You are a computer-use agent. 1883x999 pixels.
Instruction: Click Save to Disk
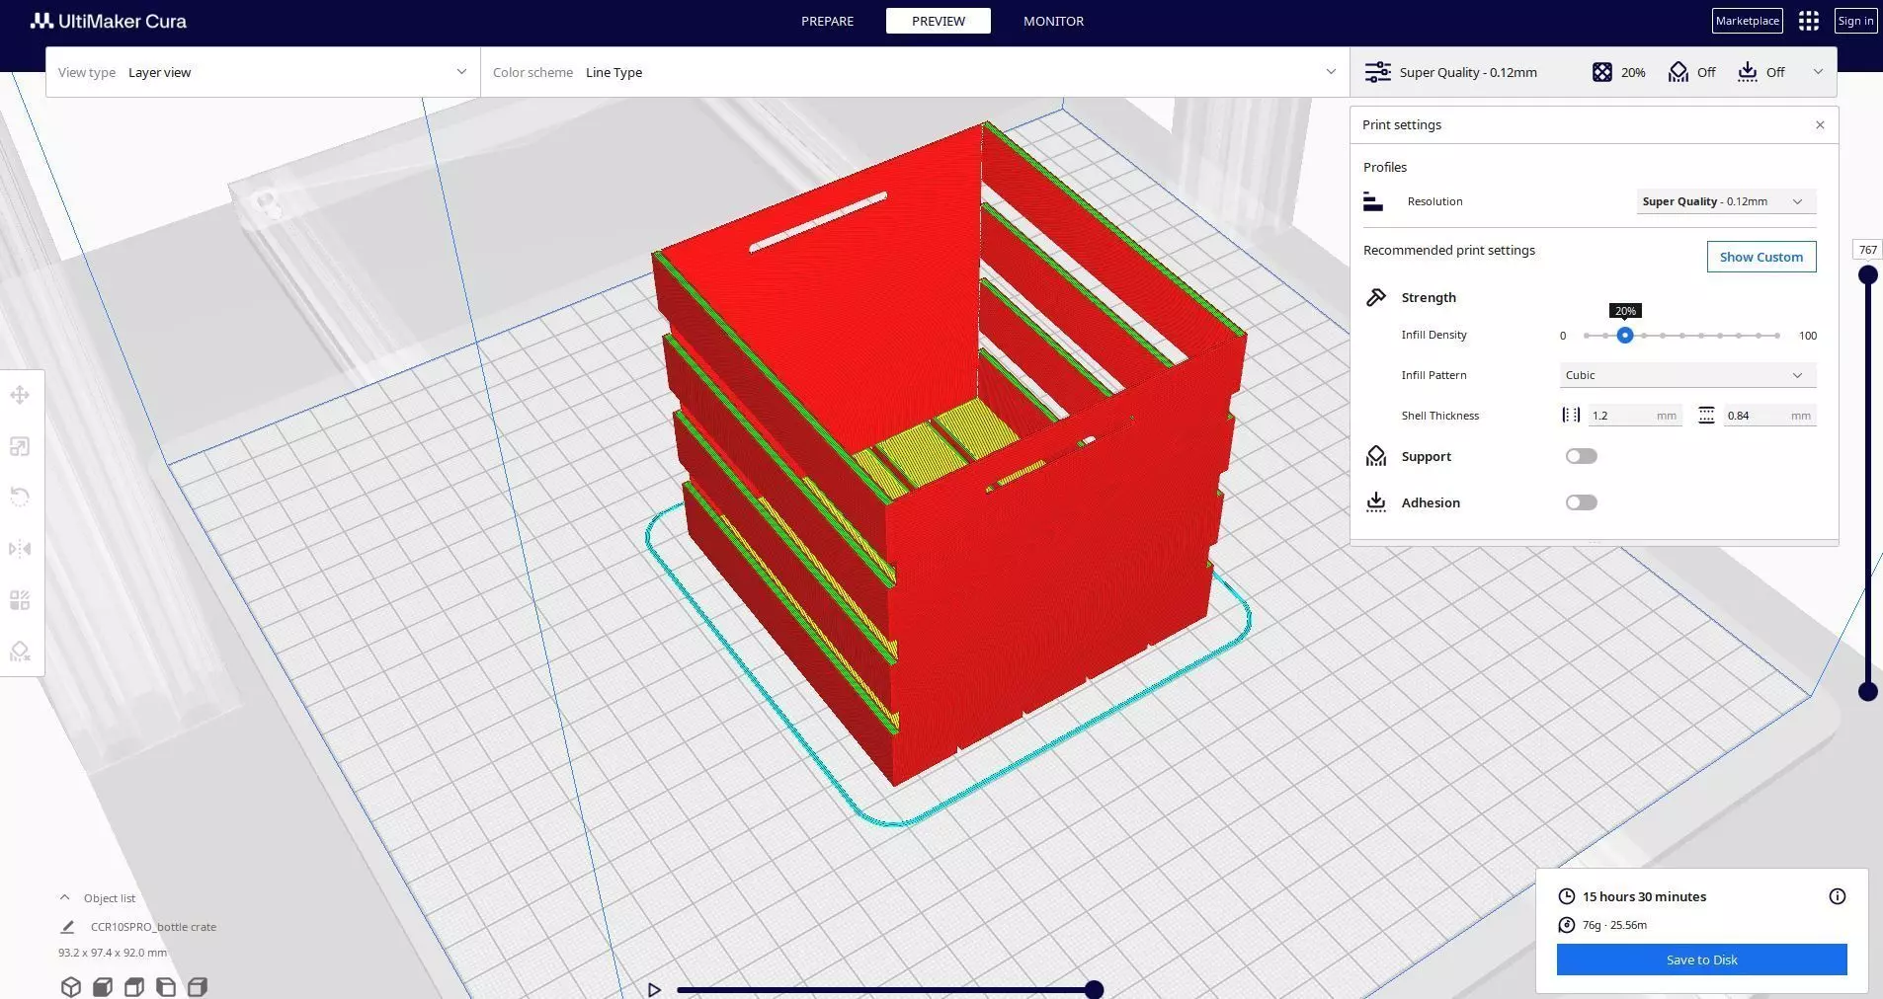pos(1701,960)
